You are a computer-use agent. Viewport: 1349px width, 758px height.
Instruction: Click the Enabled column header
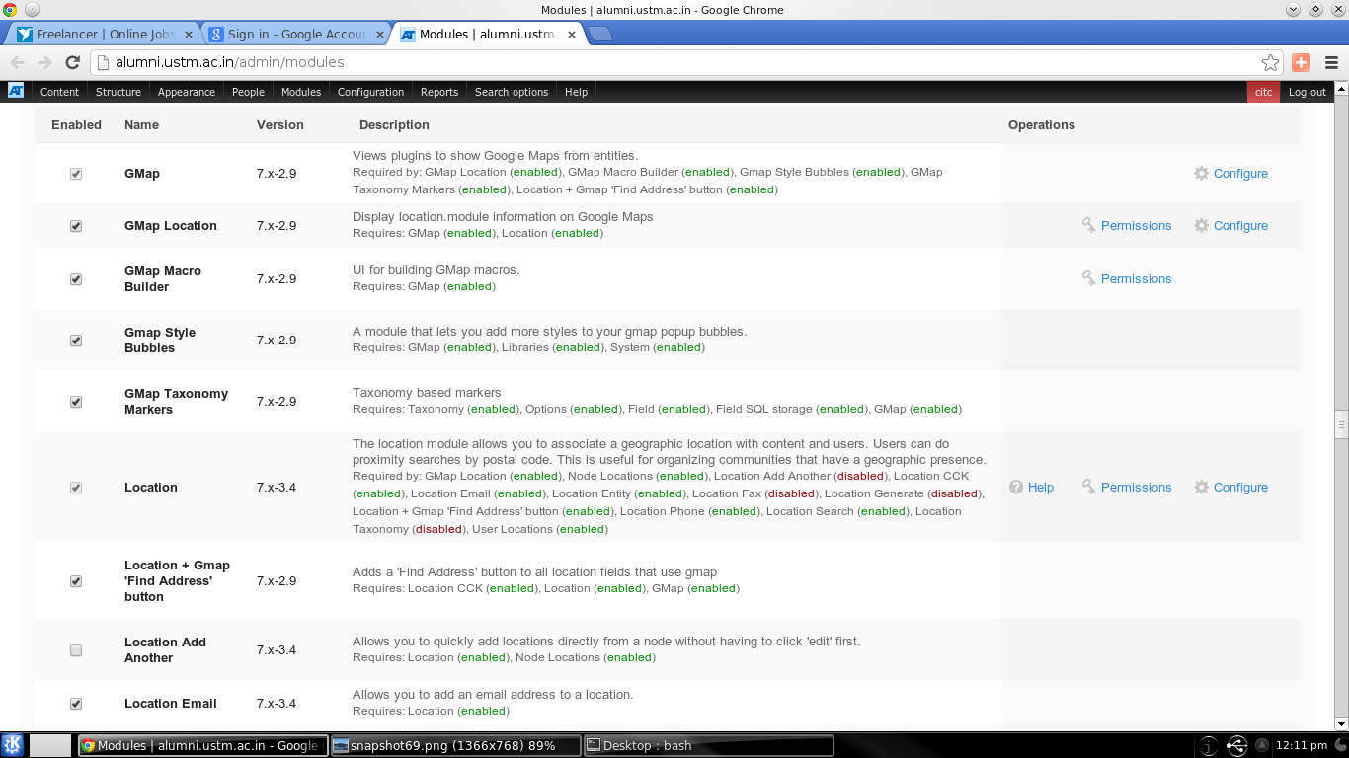pyautogui.click(x=76, y=125)
